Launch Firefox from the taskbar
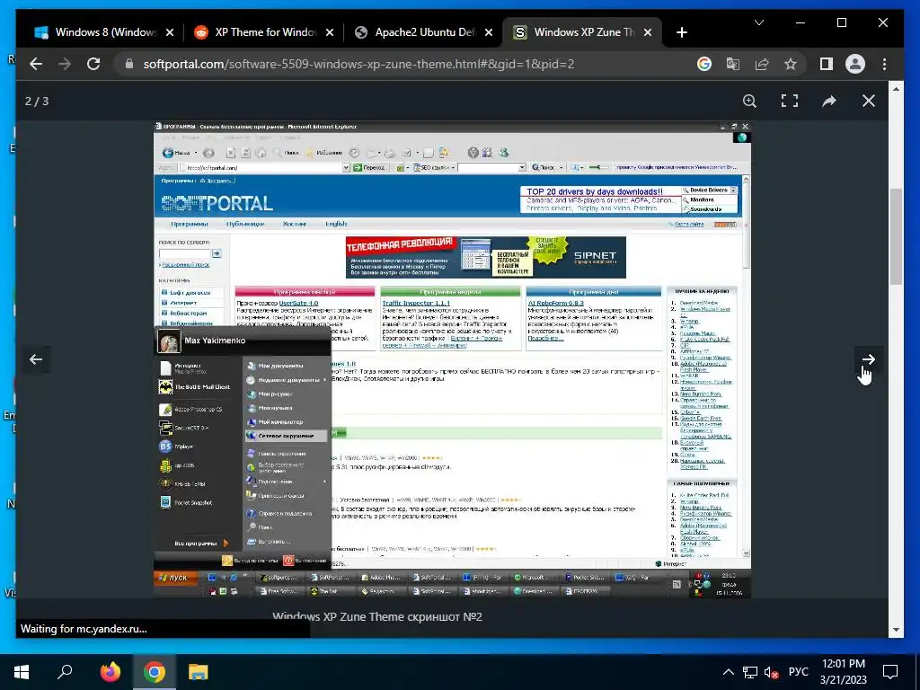 pos(110,672)
